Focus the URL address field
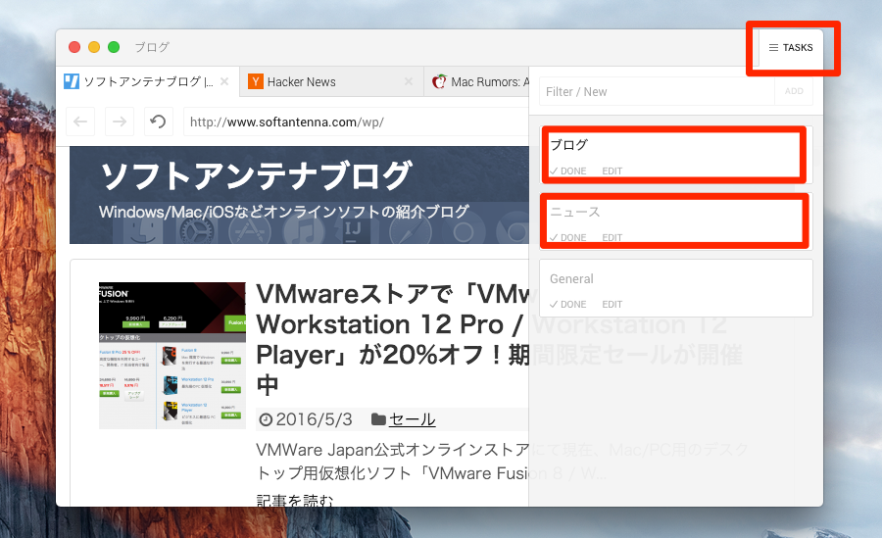The width and height of the screenshot is (882, 538). (356, 122)
